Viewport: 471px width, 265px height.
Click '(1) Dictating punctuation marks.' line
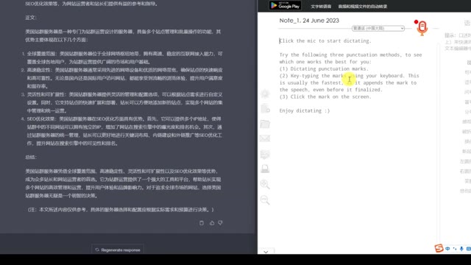tap(324, 68)
